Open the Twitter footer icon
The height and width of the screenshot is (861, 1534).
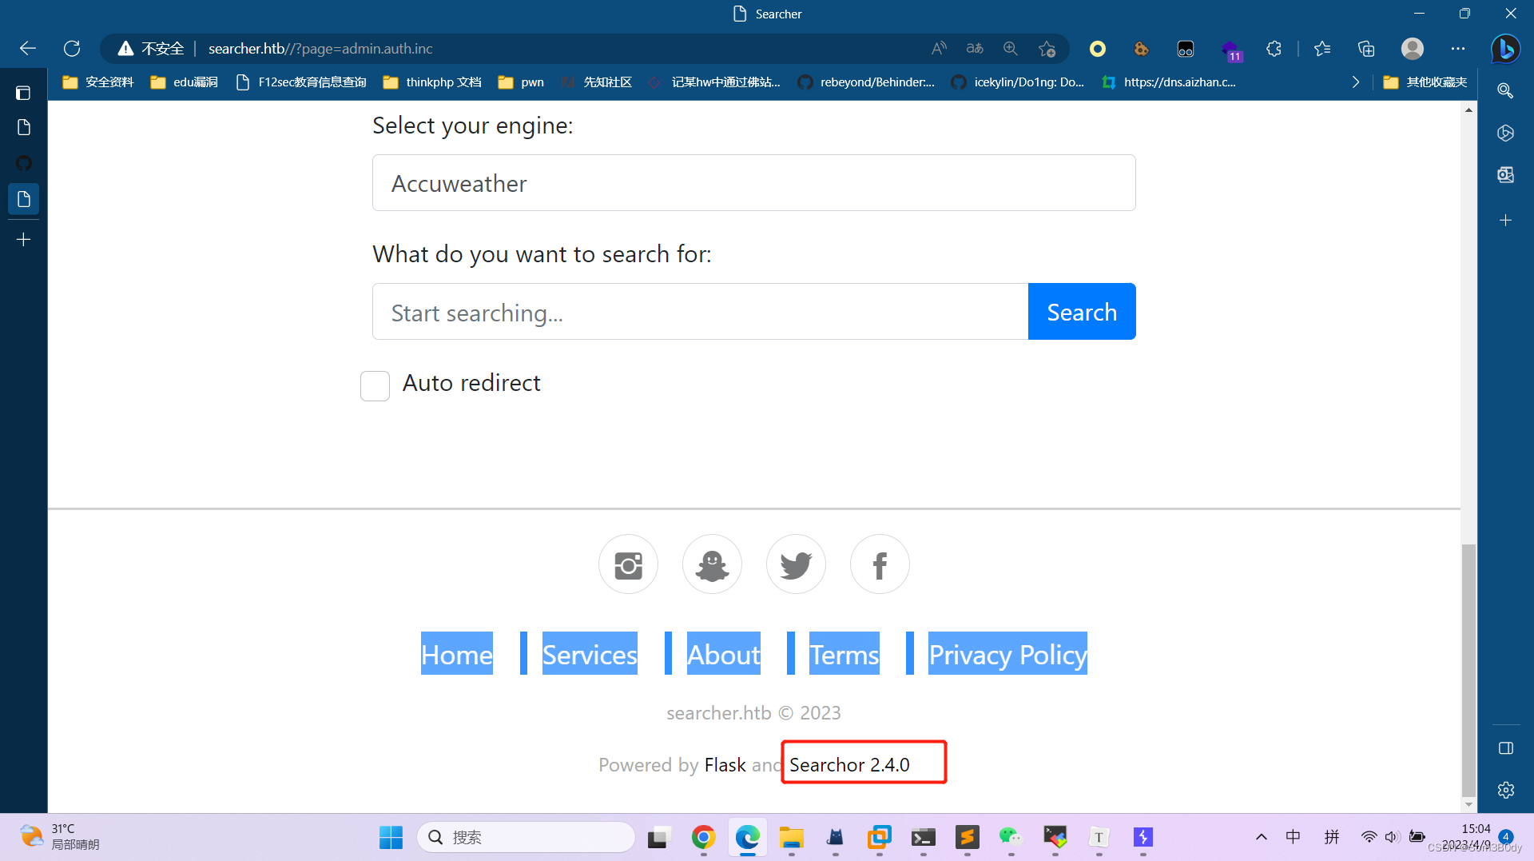click(x=796, y=564)
